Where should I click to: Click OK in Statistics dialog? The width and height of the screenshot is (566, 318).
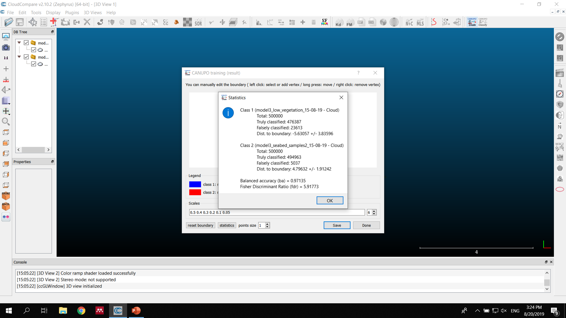pyautogui.click(x=330, y=201)
